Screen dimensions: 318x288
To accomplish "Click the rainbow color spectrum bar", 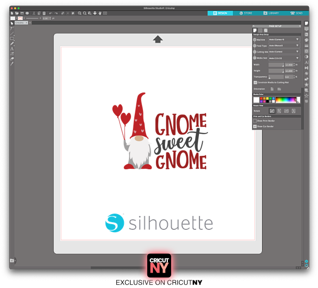I will coord(286,100).
